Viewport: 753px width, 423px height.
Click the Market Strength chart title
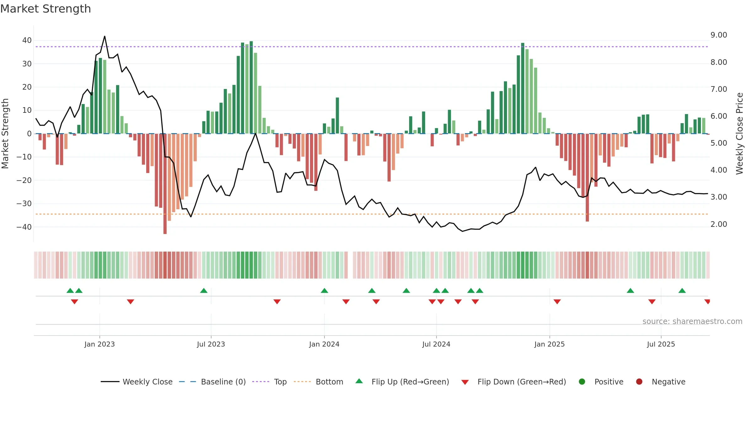[x=45, y=9]
